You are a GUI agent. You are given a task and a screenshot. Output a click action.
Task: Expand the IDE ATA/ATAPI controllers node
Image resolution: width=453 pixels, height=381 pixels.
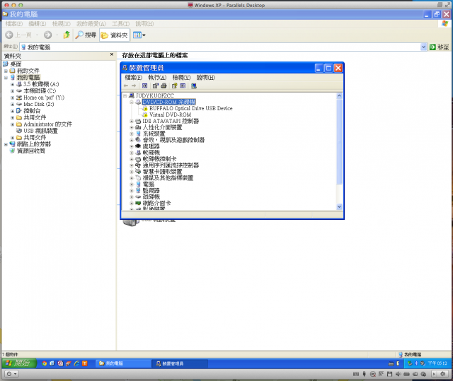[132, 121]
